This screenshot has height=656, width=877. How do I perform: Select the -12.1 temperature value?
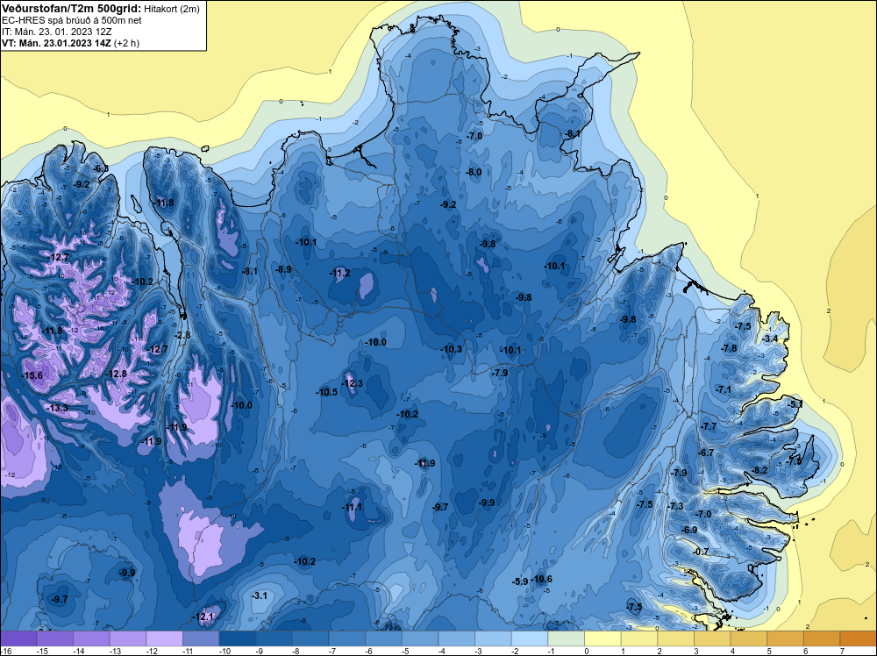click(x=203, y=617)
